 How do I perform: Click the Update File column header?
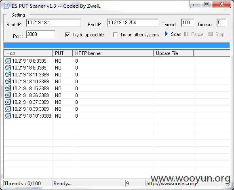click(174, 53)
